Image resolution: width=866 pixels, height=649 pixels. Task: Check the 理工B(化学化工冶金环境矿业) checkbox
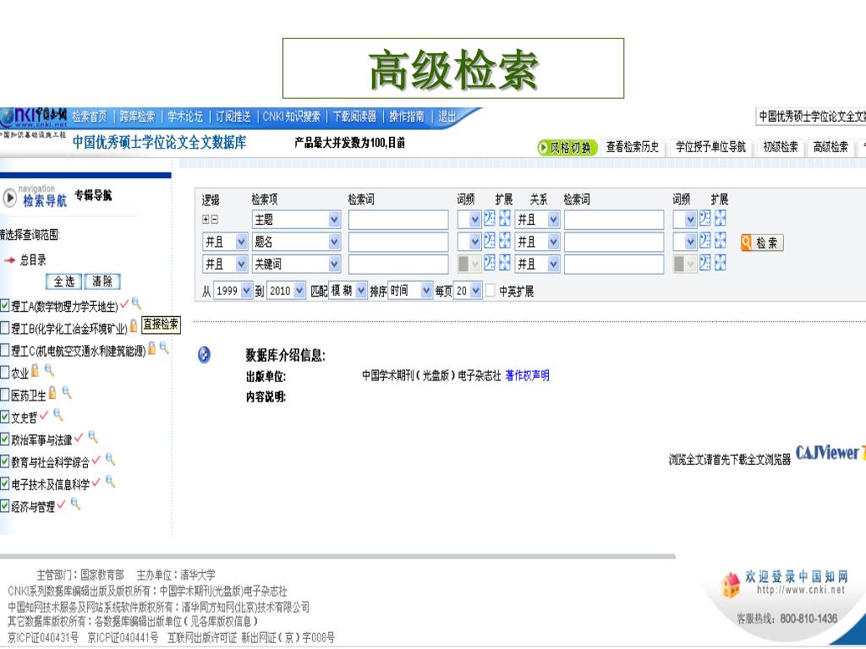click(5, 328)
